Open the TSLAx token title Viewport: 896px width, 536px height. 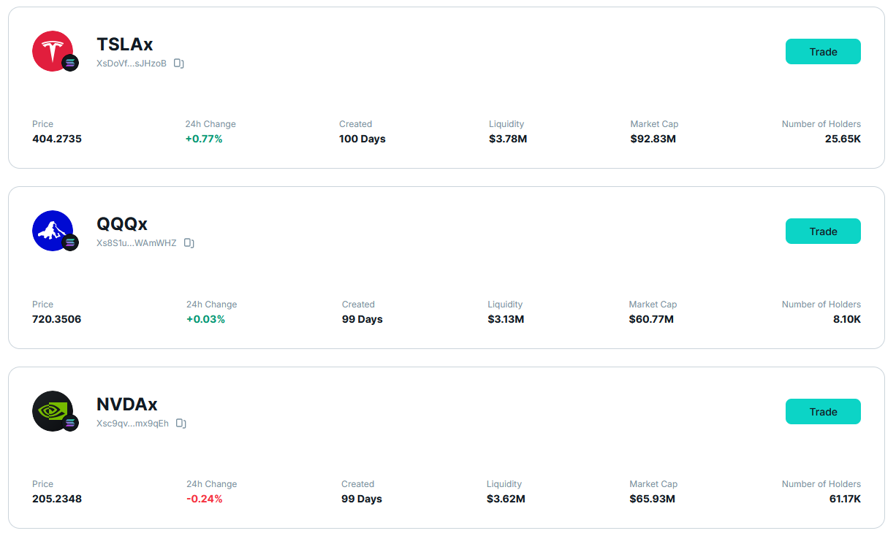(125, 45)
